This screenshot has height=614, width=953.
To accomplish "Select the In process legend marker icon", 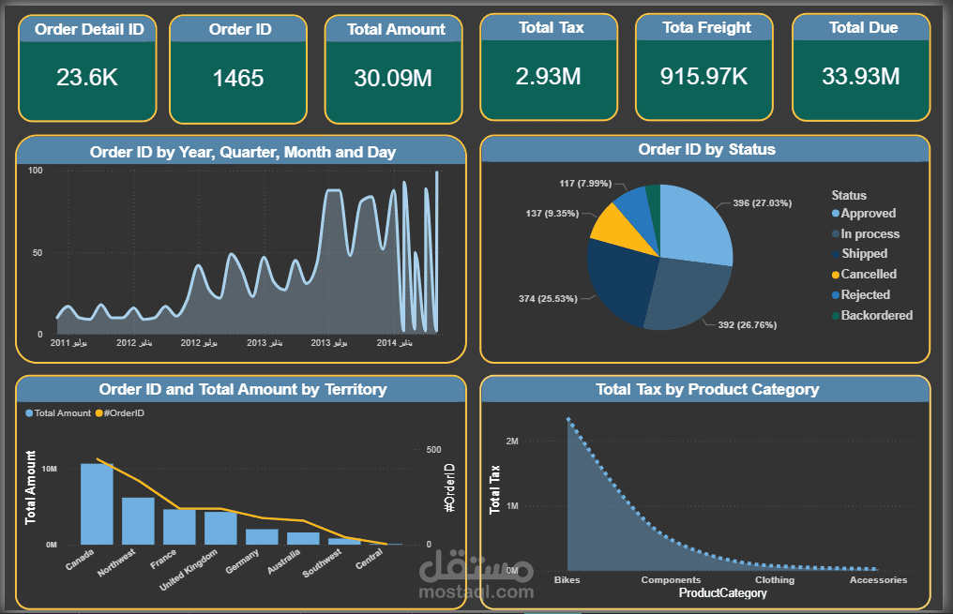I will tap(835, 233).
